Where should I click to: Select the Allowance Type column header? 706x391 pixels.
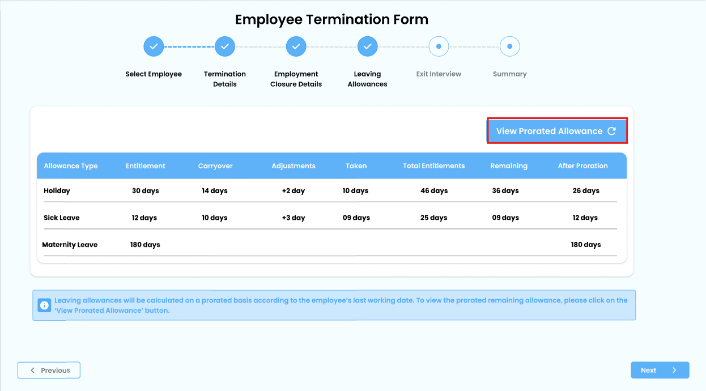71,166
